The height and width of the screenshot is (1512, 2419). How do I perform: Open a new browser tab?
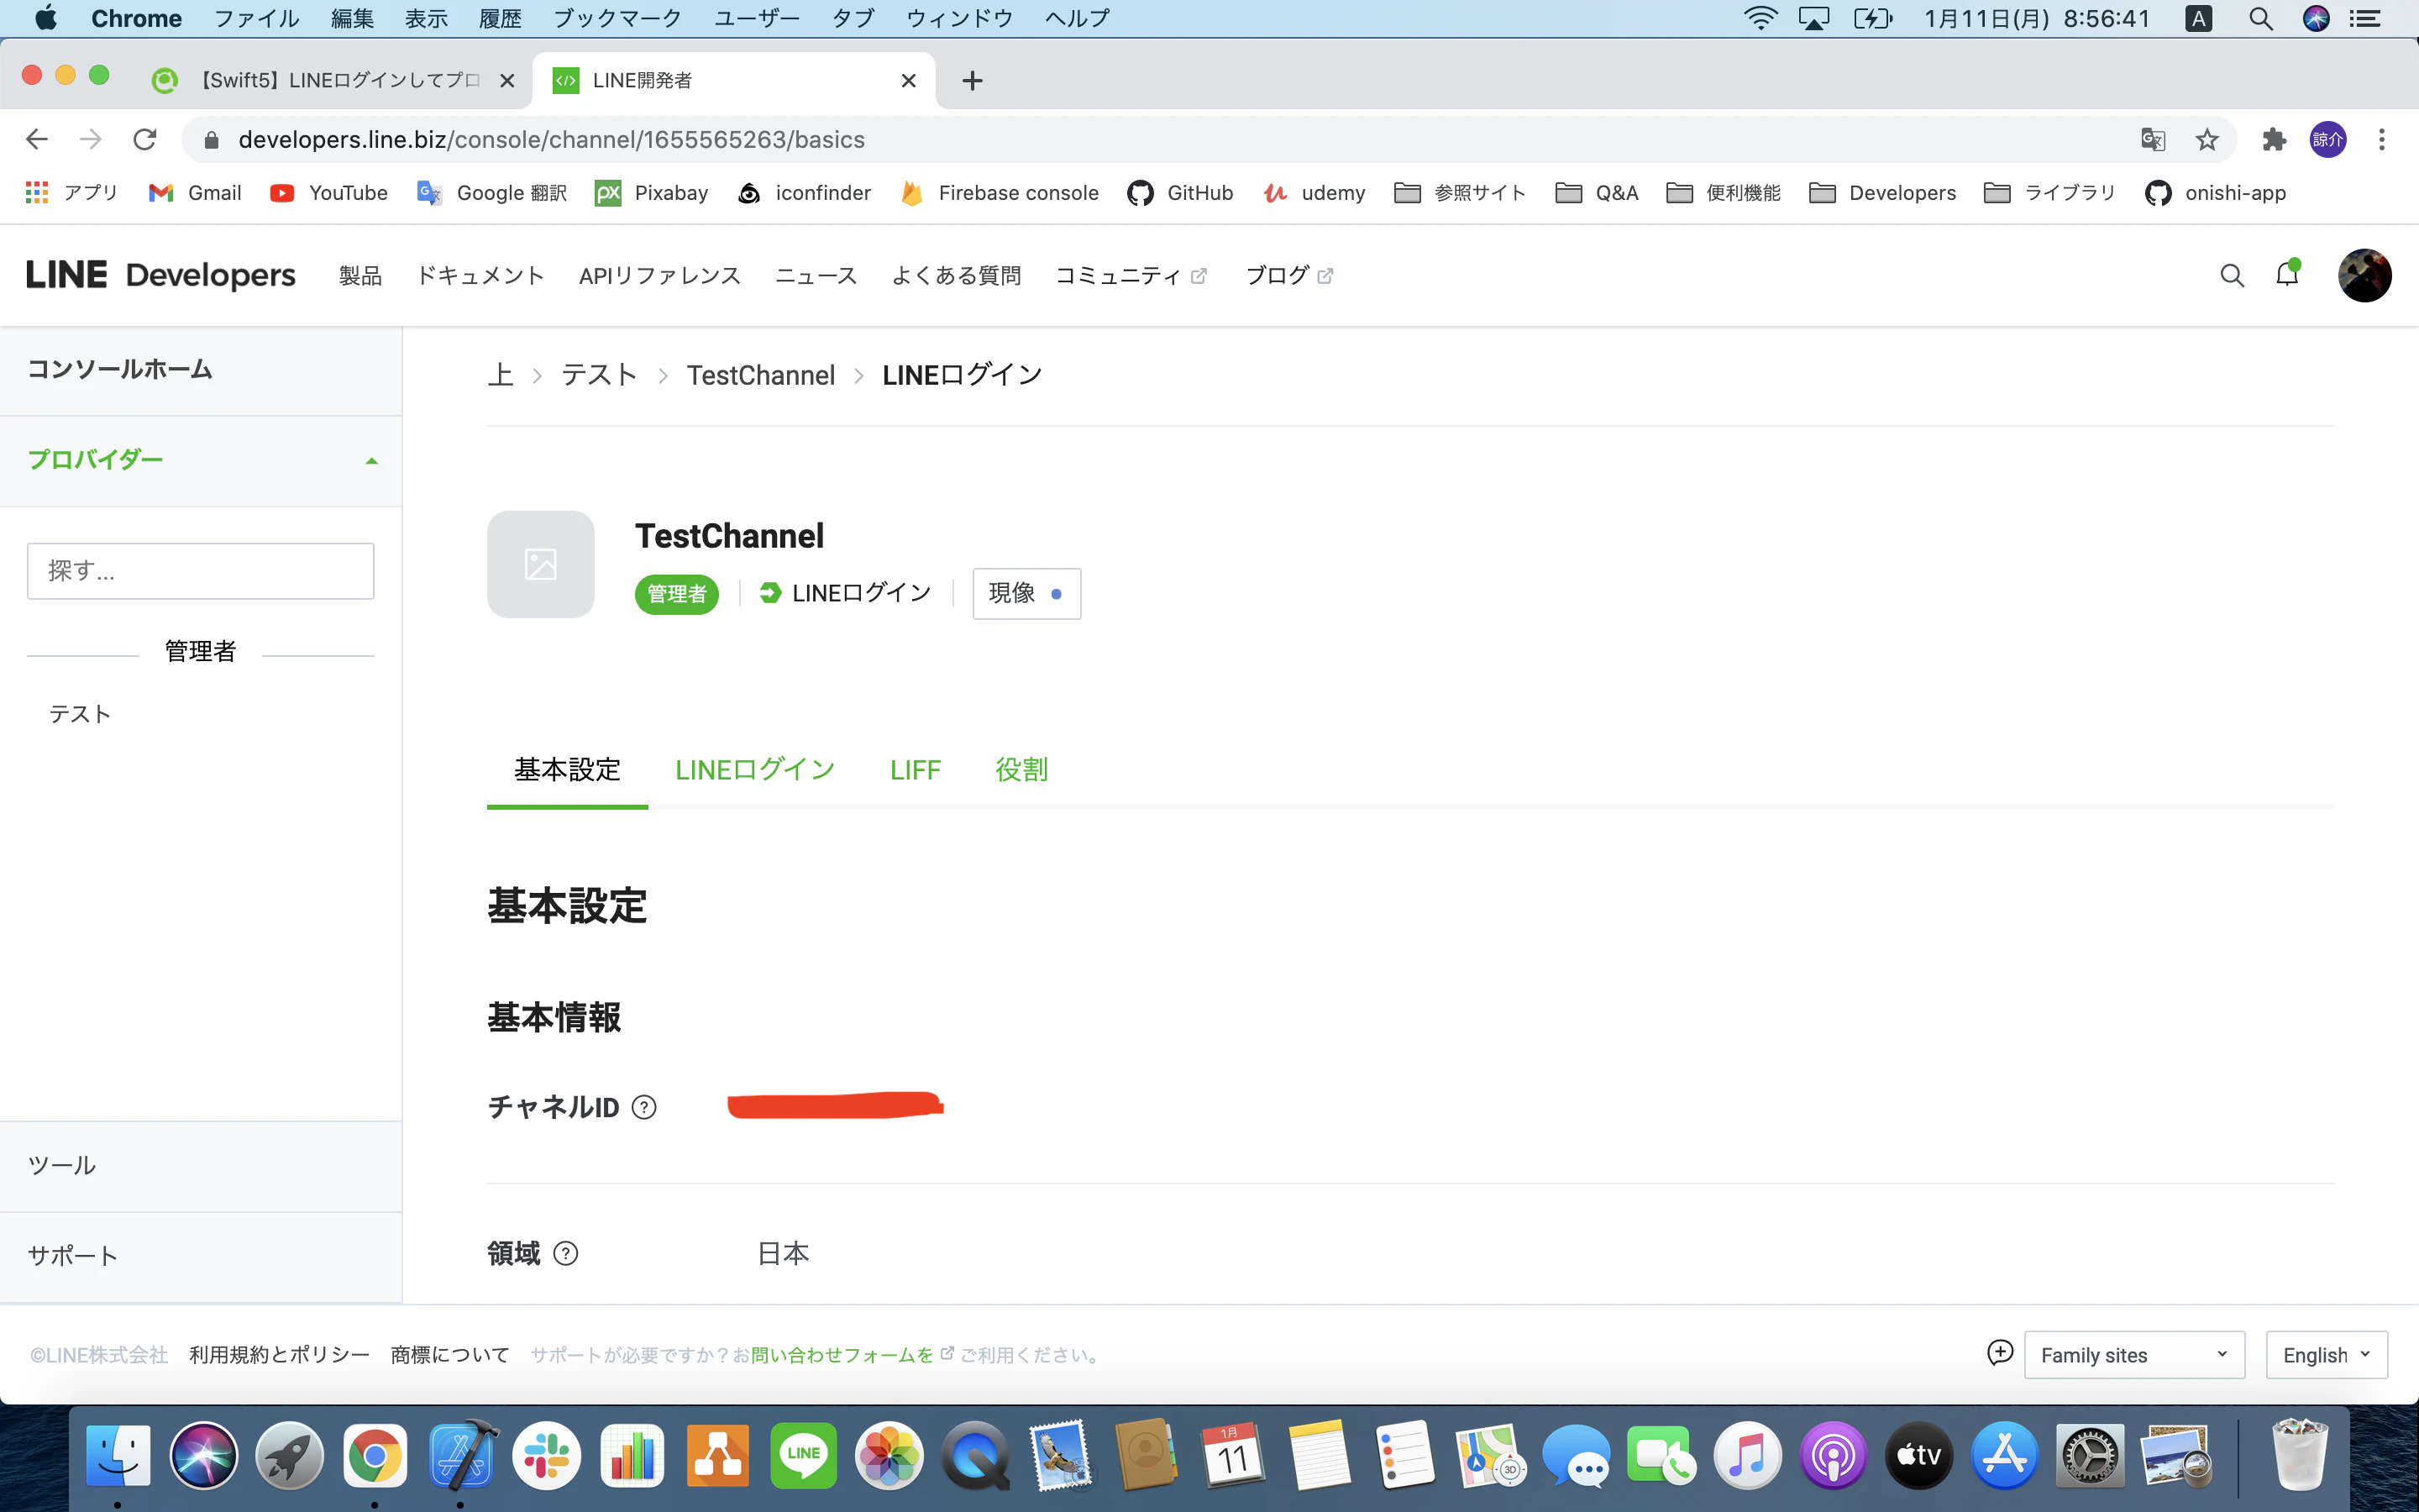click(972, 81)
